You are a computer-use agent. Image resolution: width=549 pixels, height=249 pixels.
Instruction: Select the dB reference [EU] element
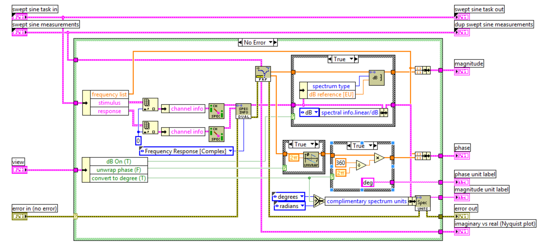tap(331, 95)
